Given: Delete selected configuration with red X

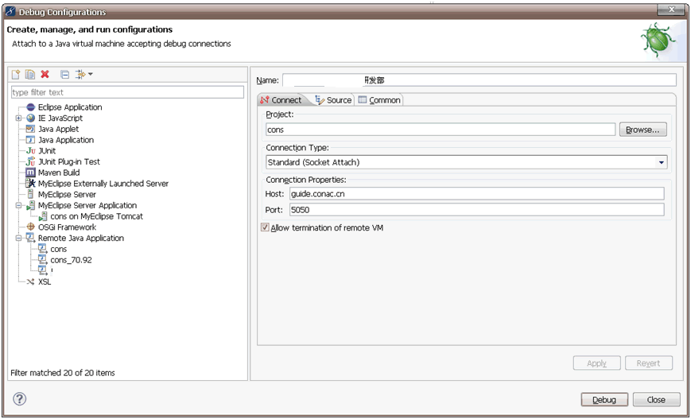Looking at the screenshot, I should click(45, 75).
